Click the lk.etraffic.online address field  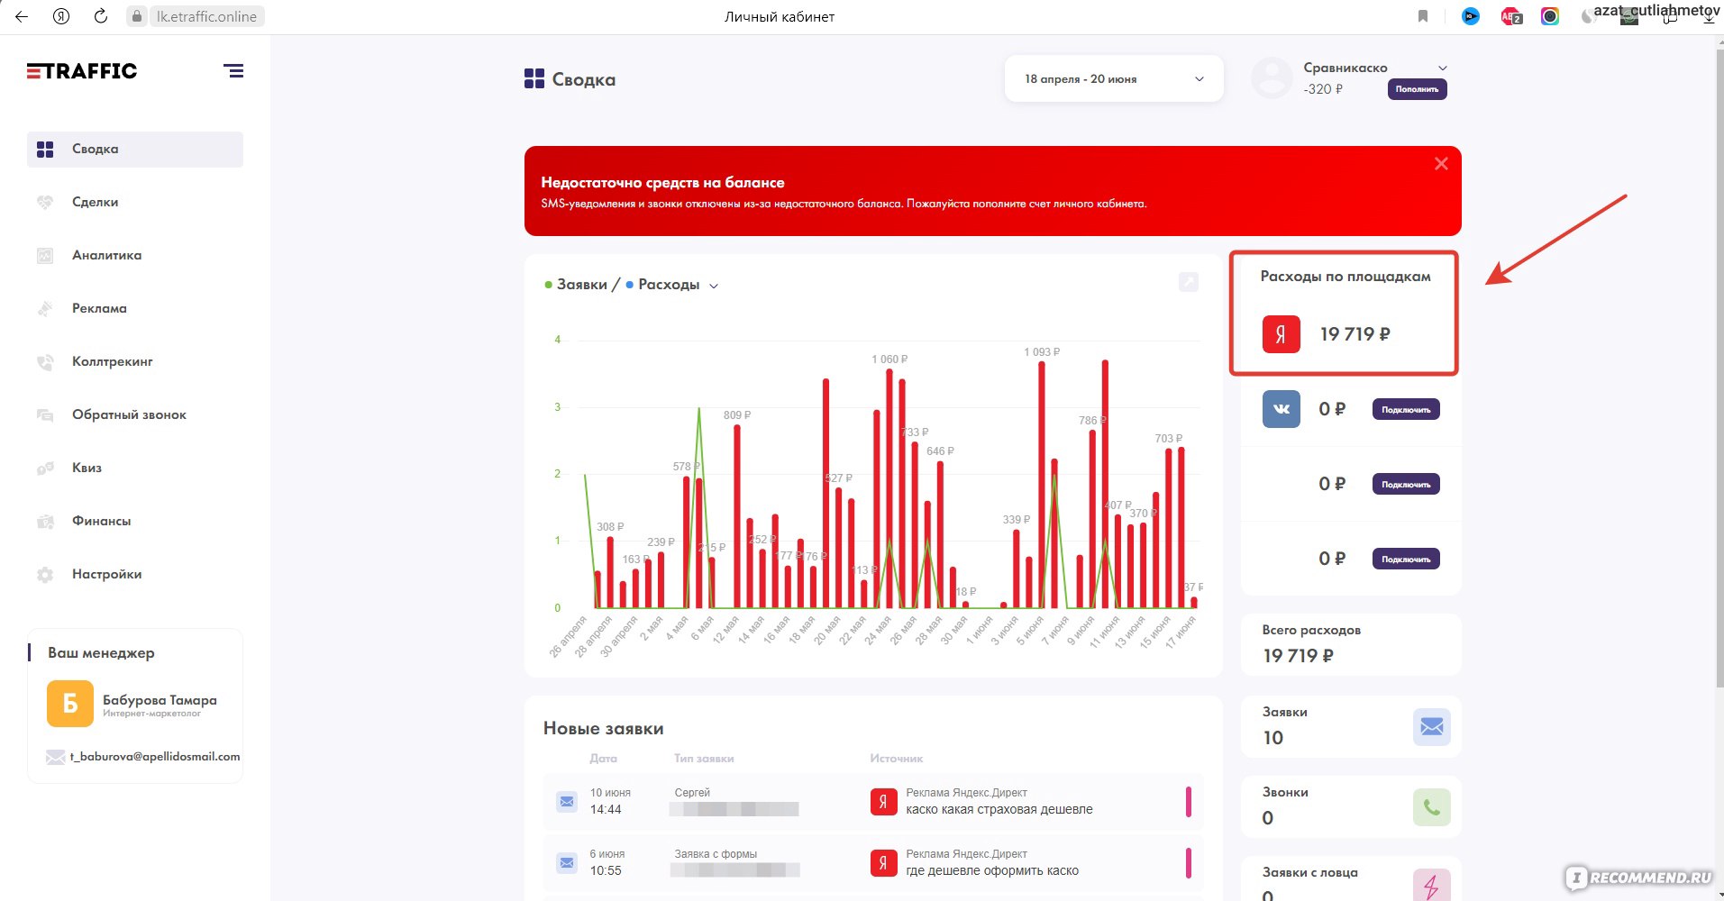pyautogui.click(x=206, y=16)
